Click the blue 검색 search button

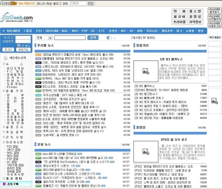click(93, 37)
